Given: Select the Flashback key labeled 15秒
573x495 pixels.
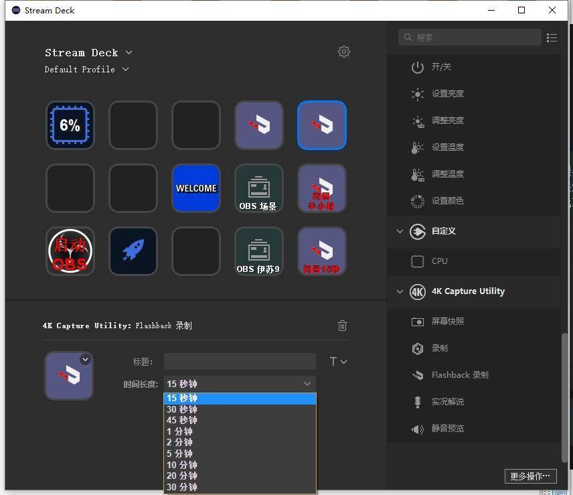Looking at the screenshot, I should [321, 251].
